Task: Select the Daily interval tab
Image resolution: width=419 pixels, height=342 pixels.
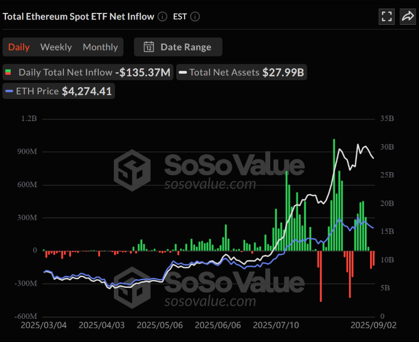Action: 19,47
